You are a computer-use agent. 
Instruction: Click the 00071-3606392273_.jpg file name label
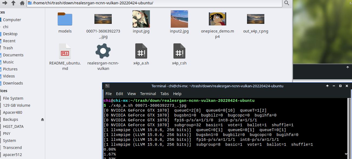(103, 34)
